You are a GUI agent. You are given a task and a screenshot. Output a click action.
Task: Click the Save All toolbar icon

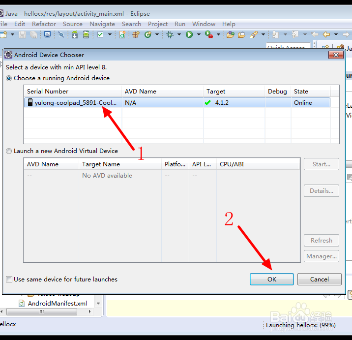click(x=33, y=34)
